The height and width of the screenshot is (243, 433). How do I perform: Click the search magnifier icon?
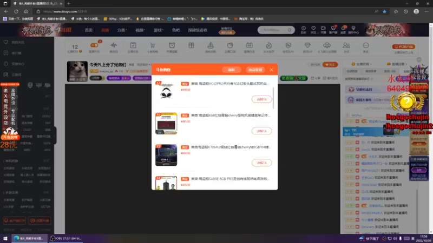290,30
